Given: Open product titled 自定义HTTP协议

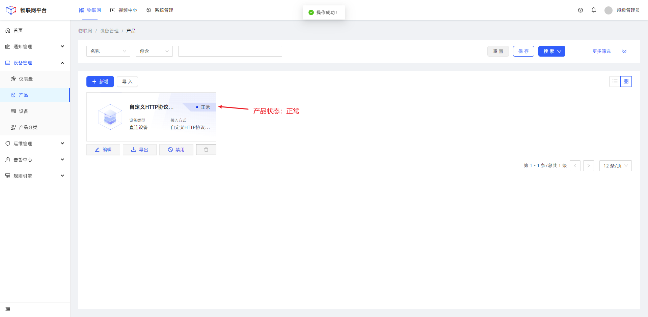Looking at the screenshot, I should pyautogui.click(x=152, y=107).
